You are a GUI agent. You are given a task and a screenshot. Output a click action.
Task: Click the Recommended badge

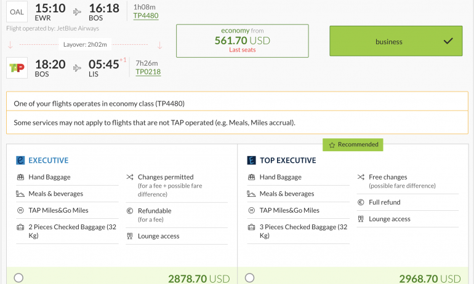pos(353,144)
